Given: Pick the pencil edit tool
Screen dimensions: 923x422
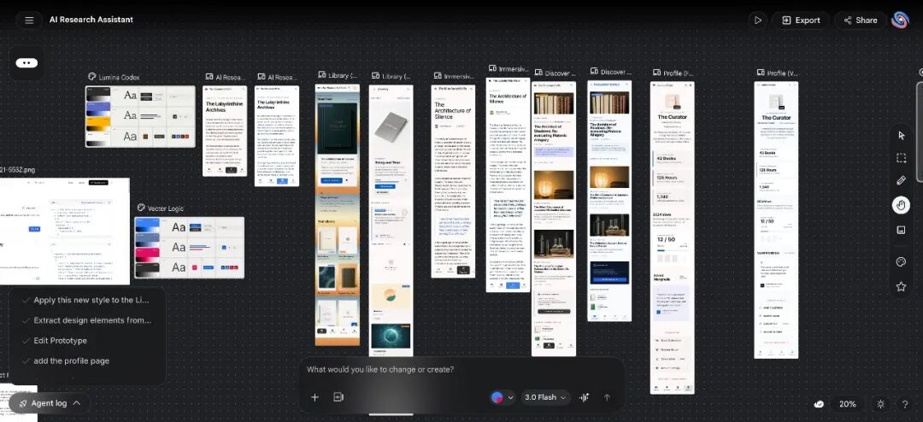Looking at the screenshot, I should [x=901, y=181].
